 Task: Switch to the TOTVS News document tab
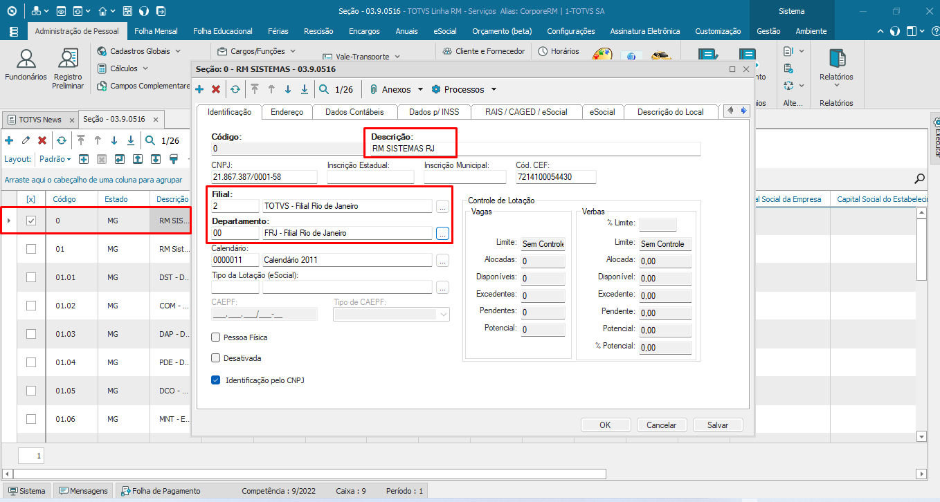(39, 120)
